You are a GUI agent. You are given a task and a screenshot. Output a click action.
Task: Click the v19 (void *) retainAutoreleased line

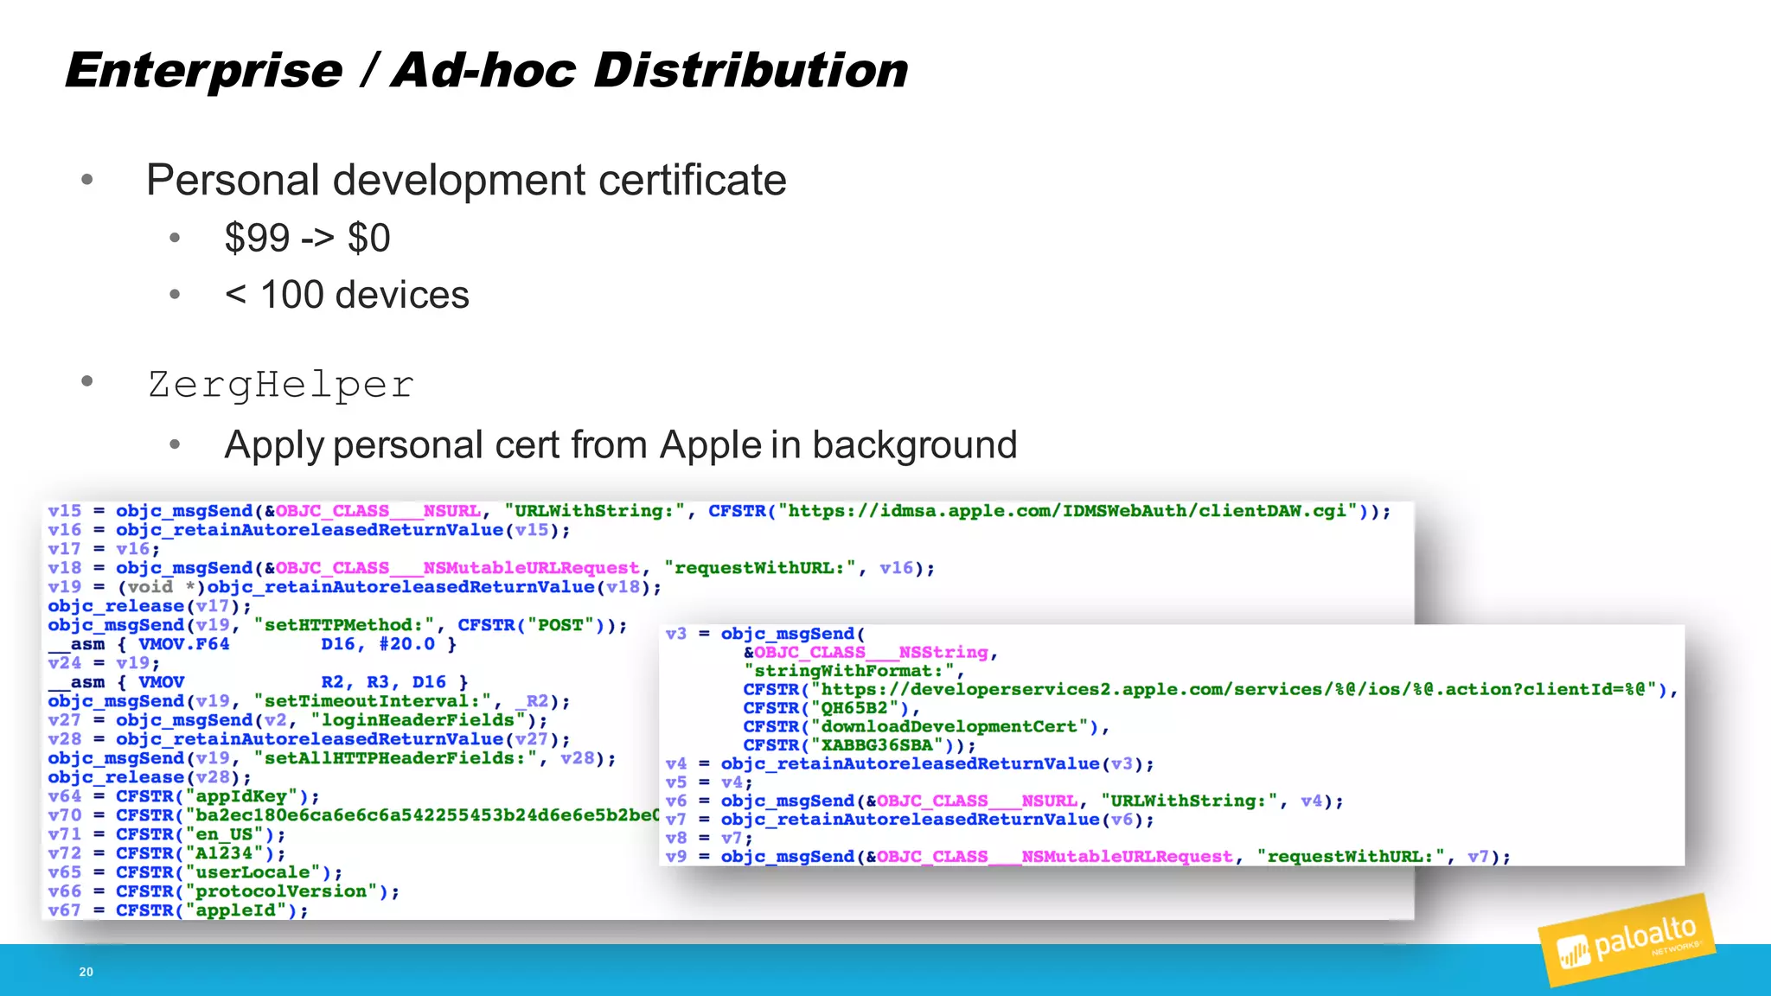point(355,587)
